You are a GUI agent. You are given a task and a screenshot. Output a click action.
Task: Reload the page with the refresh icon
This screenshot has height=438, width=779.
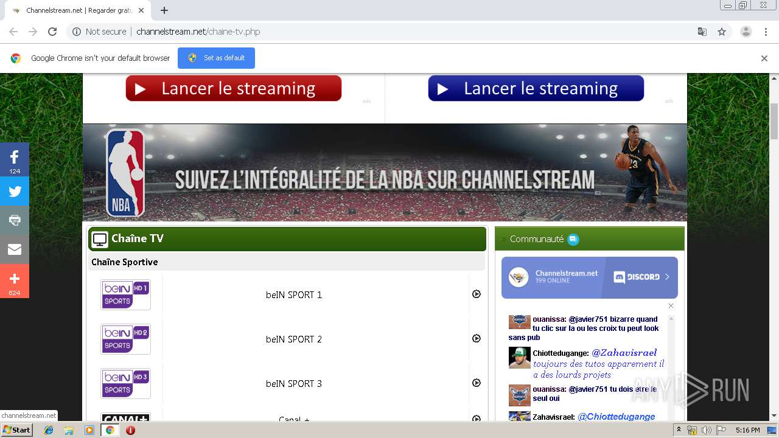[x=52, y=32]
